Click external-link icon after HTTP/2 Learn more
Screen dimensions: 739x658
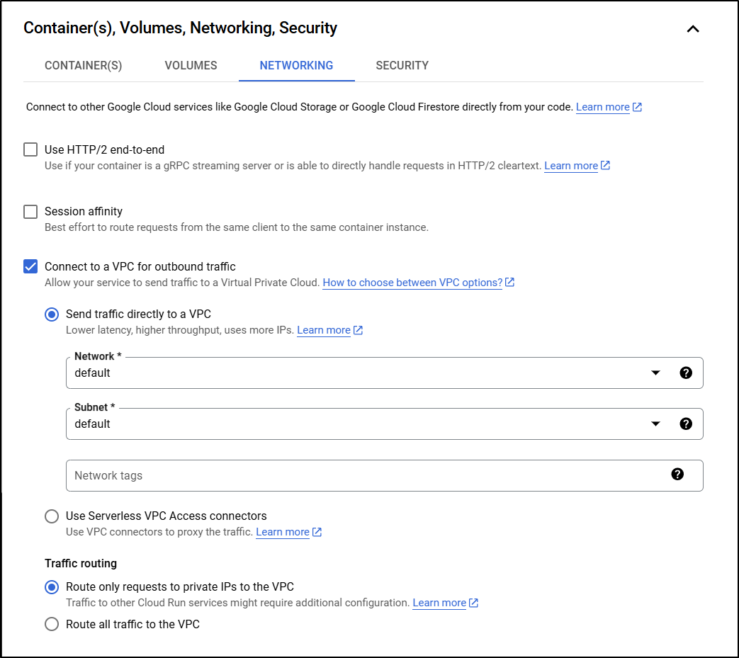point(606,165)
